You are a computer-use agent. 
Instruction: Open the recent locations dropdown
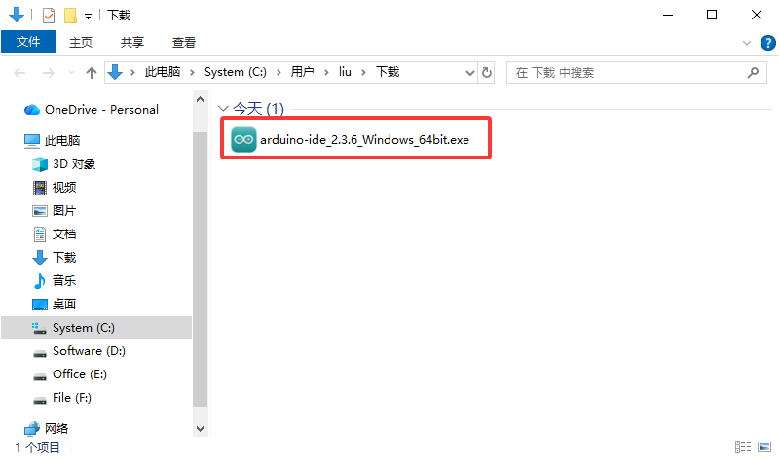[x=71, y=73]
